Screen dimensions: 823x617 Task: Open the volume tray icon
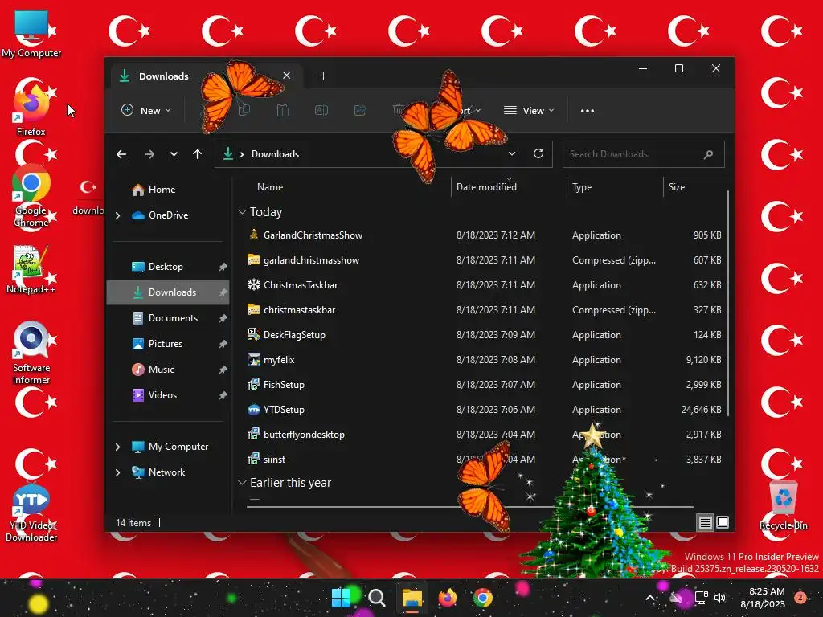[x=719, y=598]
